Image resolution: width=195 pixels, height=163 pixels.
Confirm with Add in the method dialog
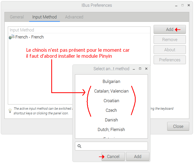137,157
